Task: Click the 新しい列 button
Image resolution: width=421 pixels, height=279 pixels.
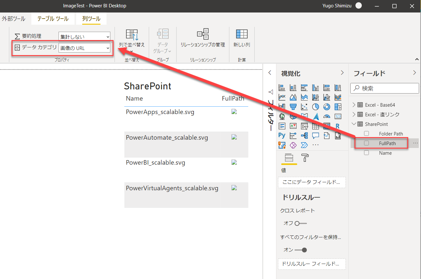Action: click(x=242, y=38)
